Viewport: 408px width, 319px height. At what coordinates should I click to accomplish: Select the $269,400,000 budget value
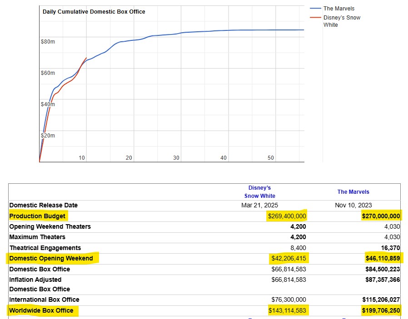(x=287, y=216)
